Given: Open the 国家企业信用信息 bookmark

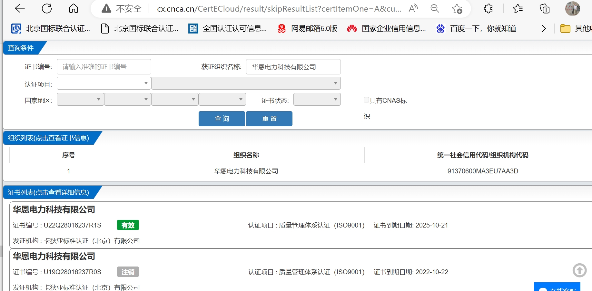Looking at the screenshot, I should click(386, 29).
